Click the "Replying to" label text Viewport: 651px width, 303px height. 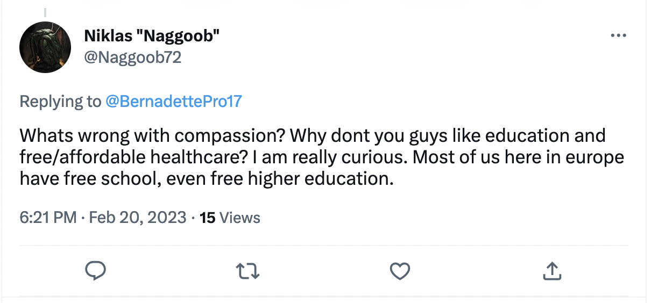(x=60, y=102)
